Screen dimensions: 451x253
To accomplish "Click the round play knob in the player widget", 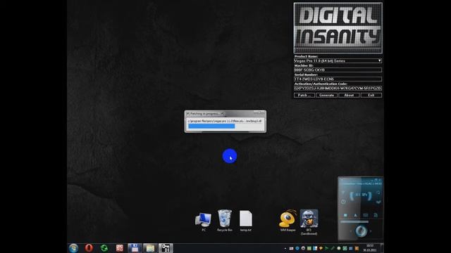I will coord(361,231).
